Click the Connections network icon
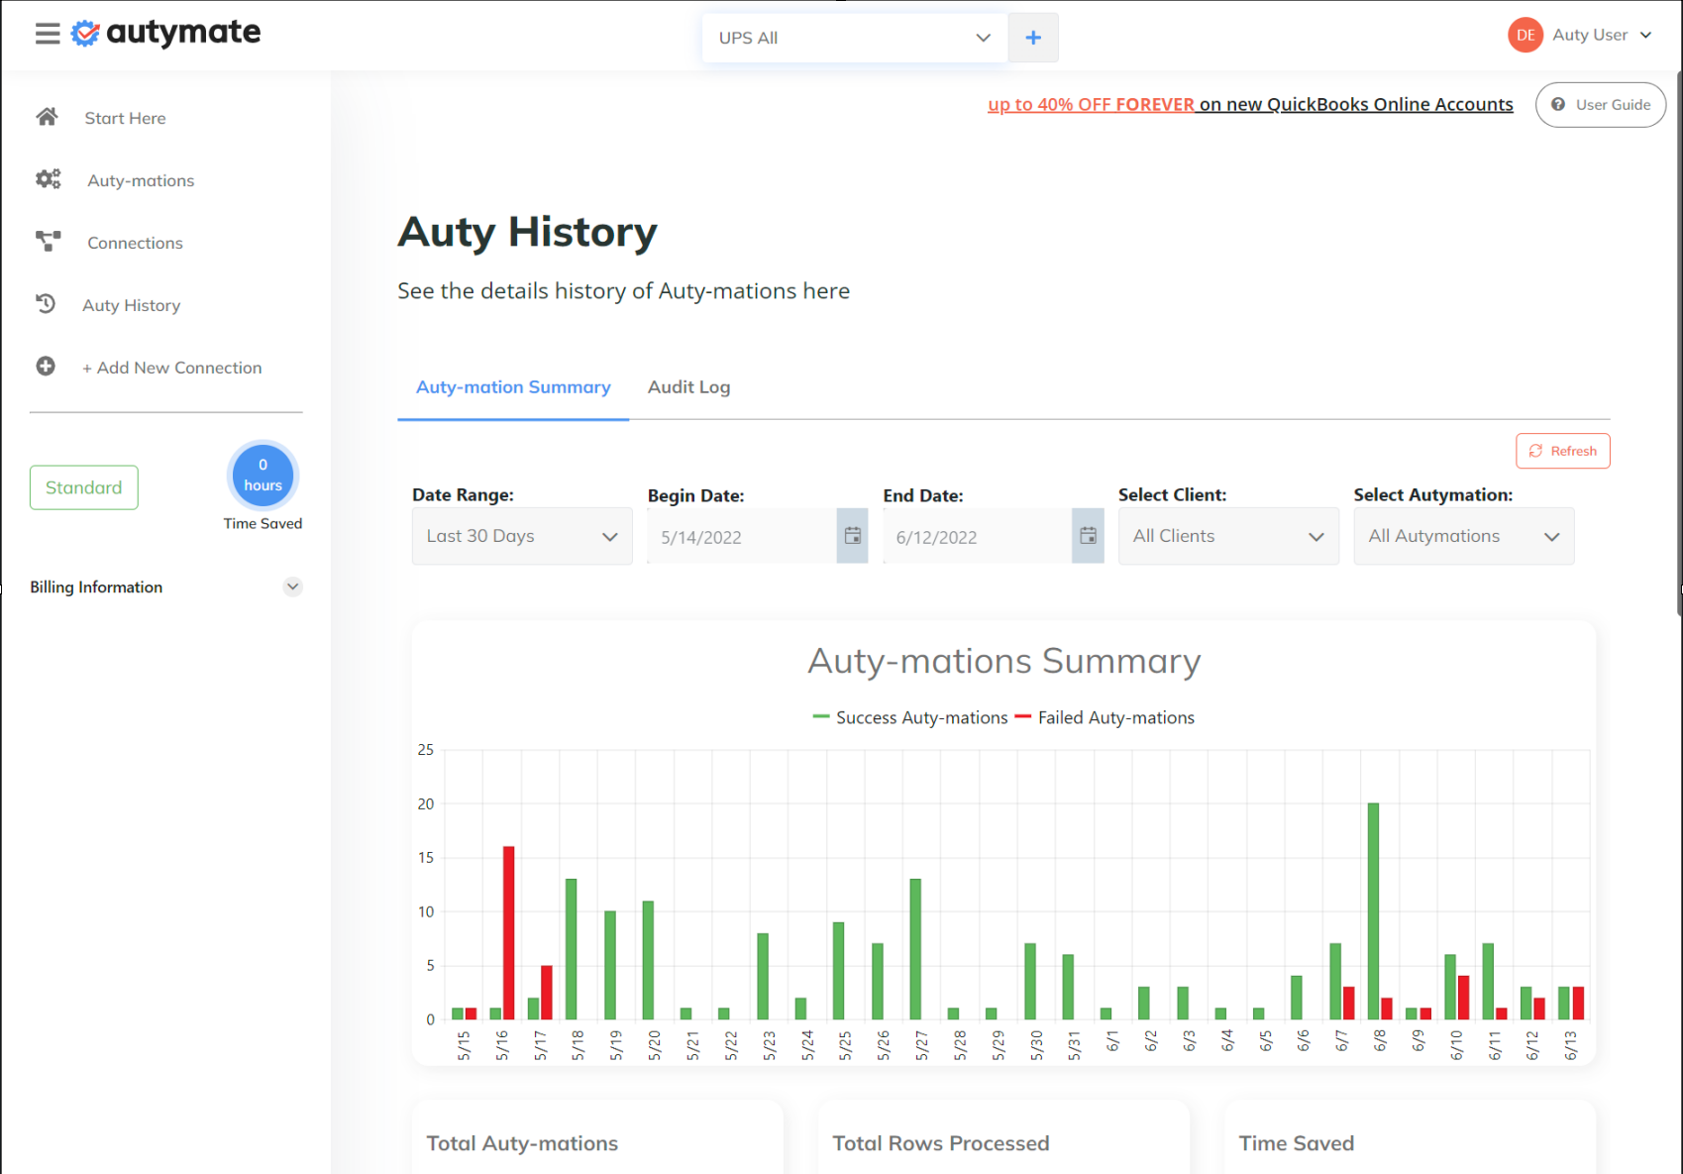The width and height of the screenshot is (1683, 1174). (49, 241)
